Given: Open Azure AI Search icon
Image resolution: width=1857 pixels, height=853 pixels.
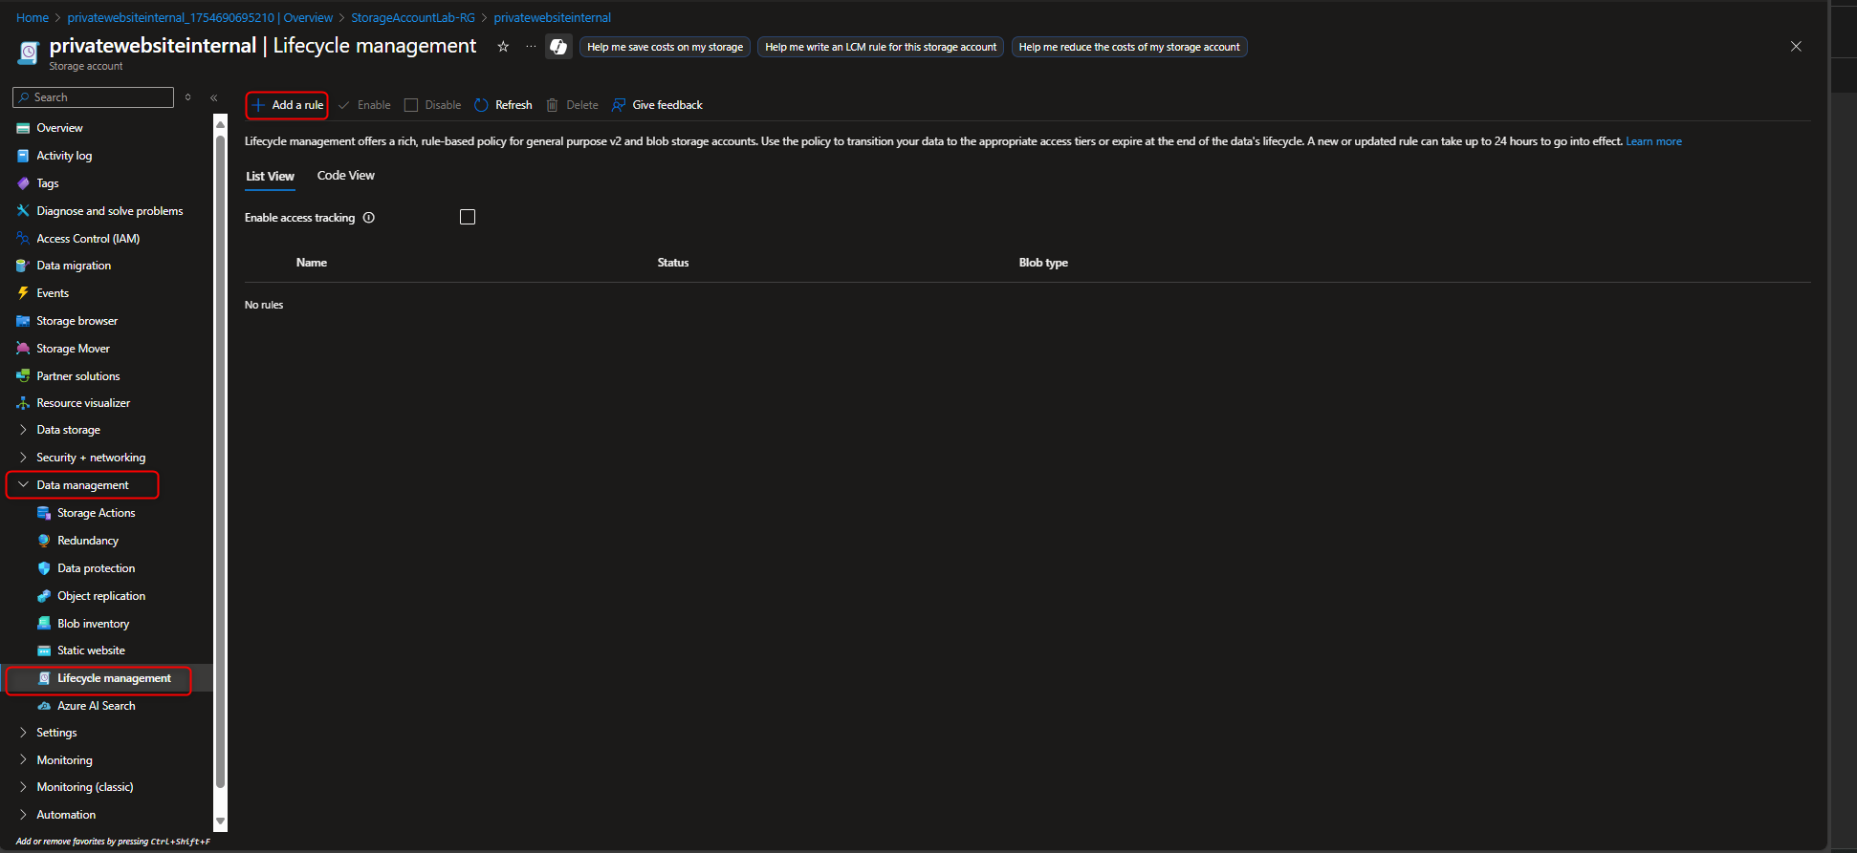Looking at the screenshot, I should click(x=44, y=706).
